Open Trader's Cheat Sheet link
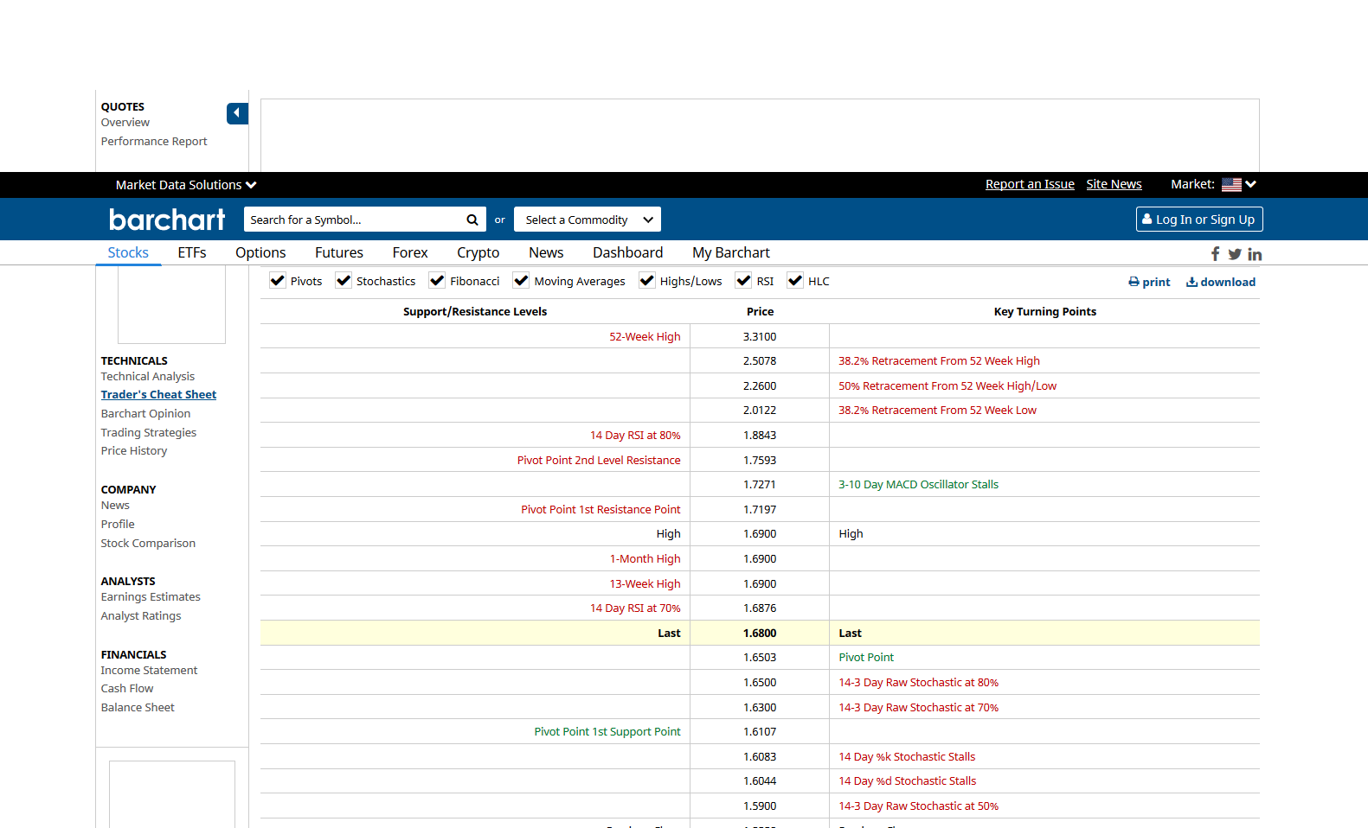 [x=158, y=395]
